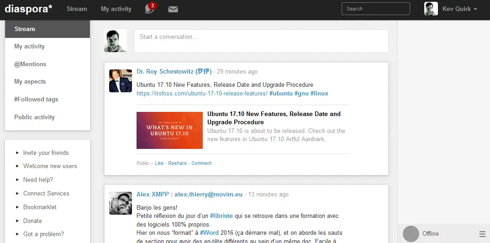Expand the Need help? section

click(38, 180)
